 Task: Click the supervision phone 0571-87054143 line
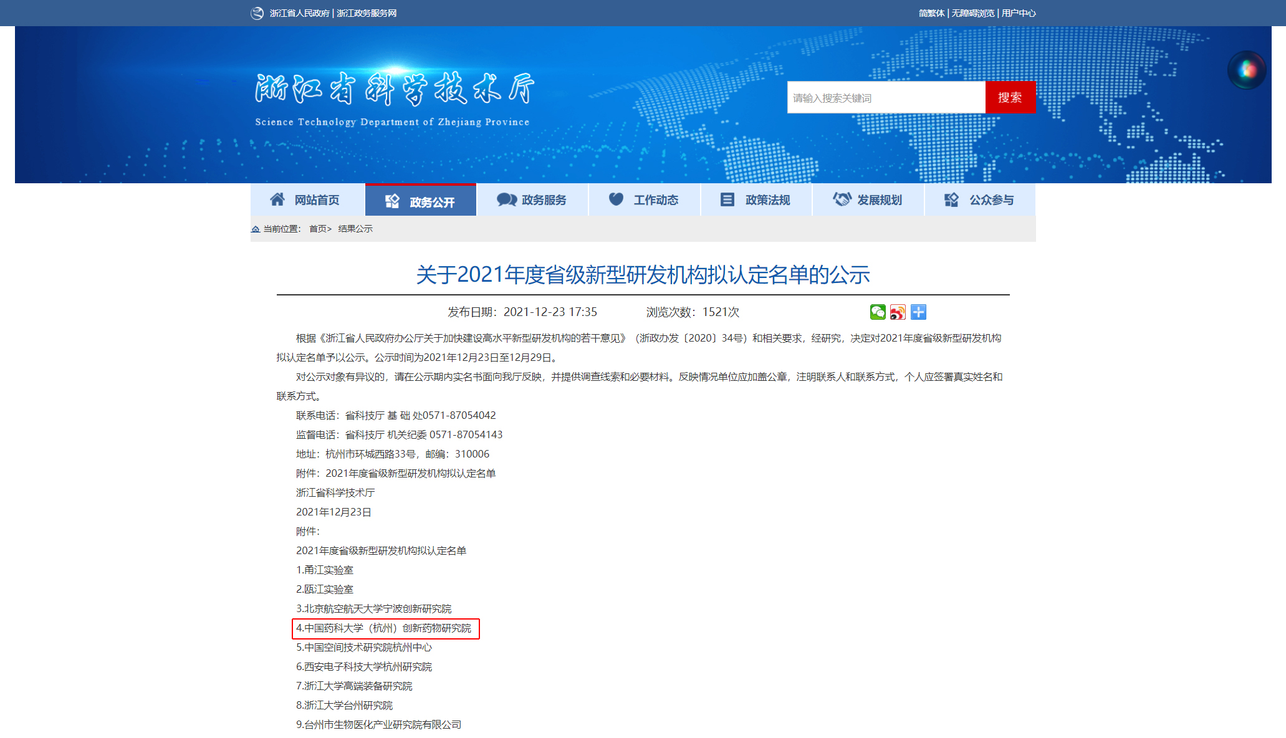coord(399,434)
